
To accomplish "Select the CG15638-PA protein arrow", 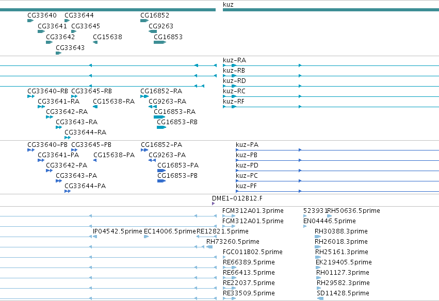I will pyautogui.click(x=95, y=161).
